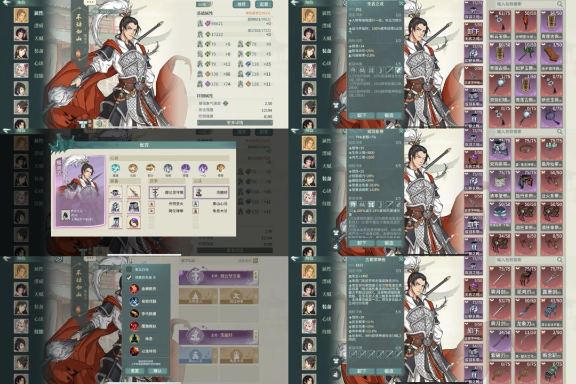Click 角色 back arrow in top-left screen
The image size is (576, 384).
(6, 2)
